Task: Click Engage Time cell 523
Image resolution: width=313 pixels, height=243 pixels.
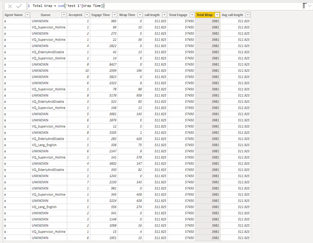Action: point(104,102)
